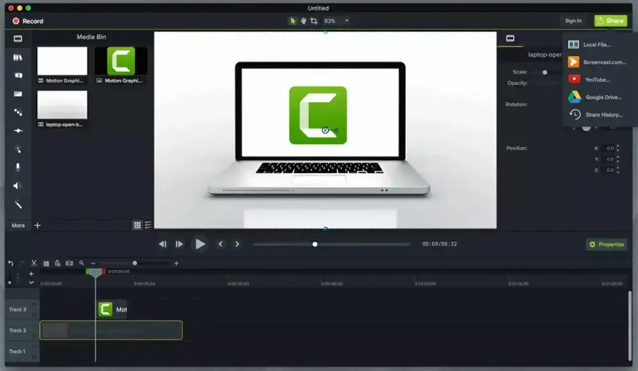The height and width of the screenshot is (371, 638).
Task: Click the timeline zoom magnifier icon
Action: tap(82, 263)
